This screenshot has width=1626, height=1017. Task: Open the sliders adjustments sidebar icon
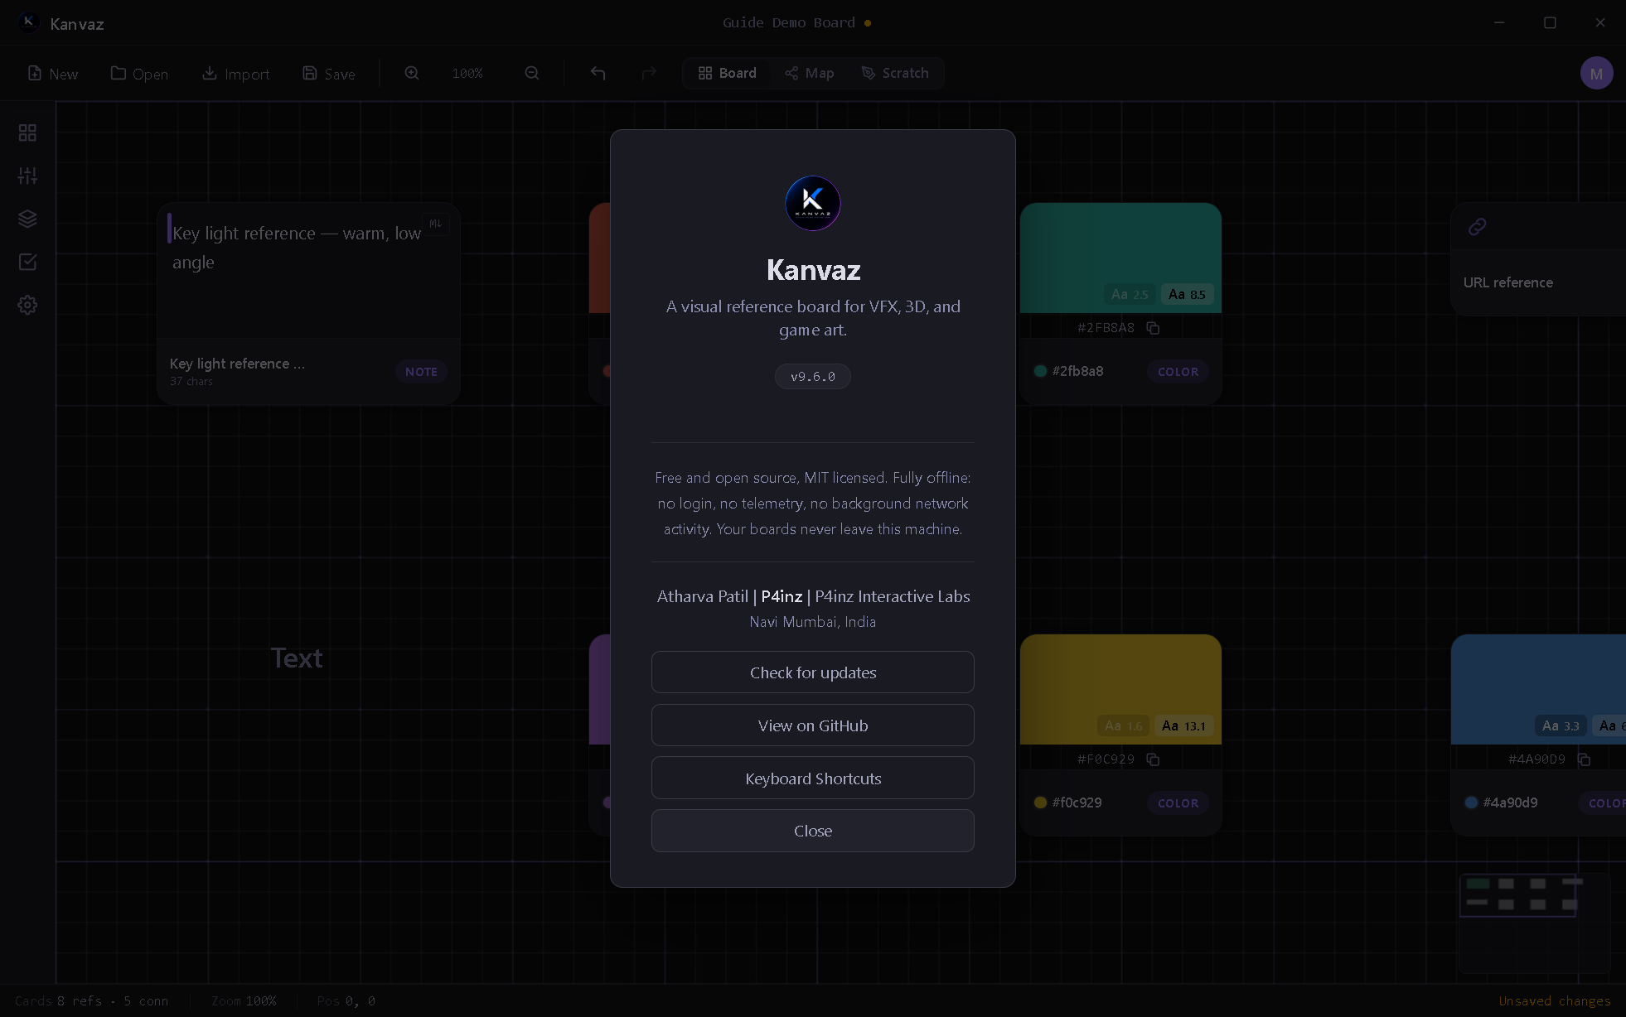(x=27, y=176)
